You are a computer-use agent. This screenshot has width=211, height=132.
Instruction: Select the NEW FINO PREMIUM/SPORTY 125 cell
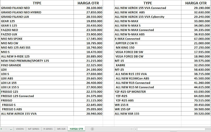point(37,61)
